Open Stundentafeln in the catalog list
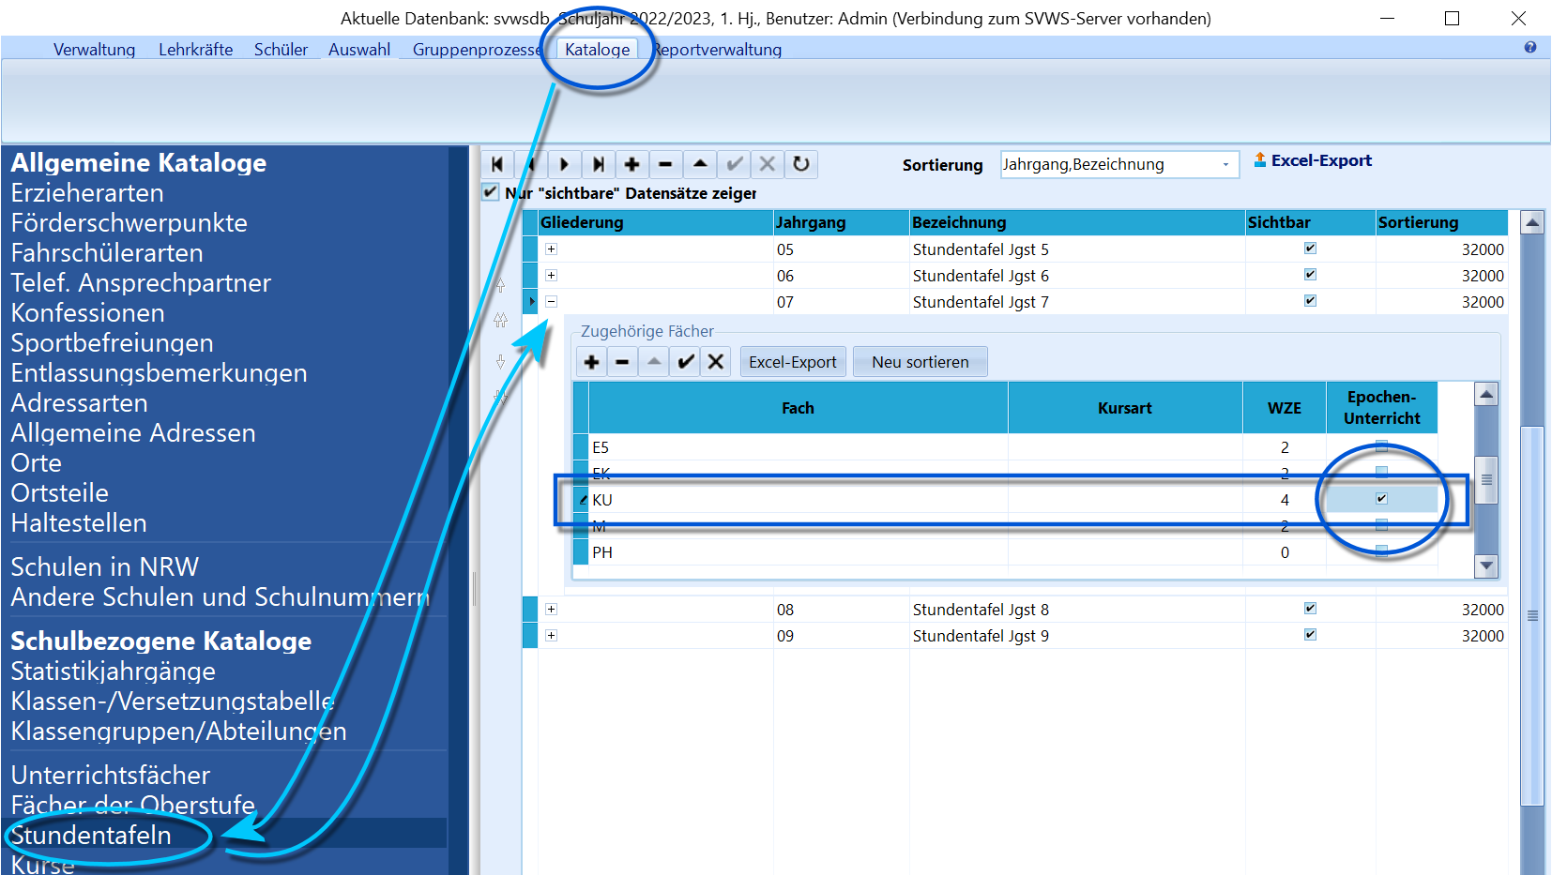 (x=91, y=835)
